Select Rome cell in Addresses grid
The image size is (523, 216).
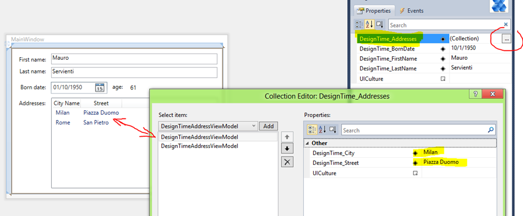coord(63,123)
